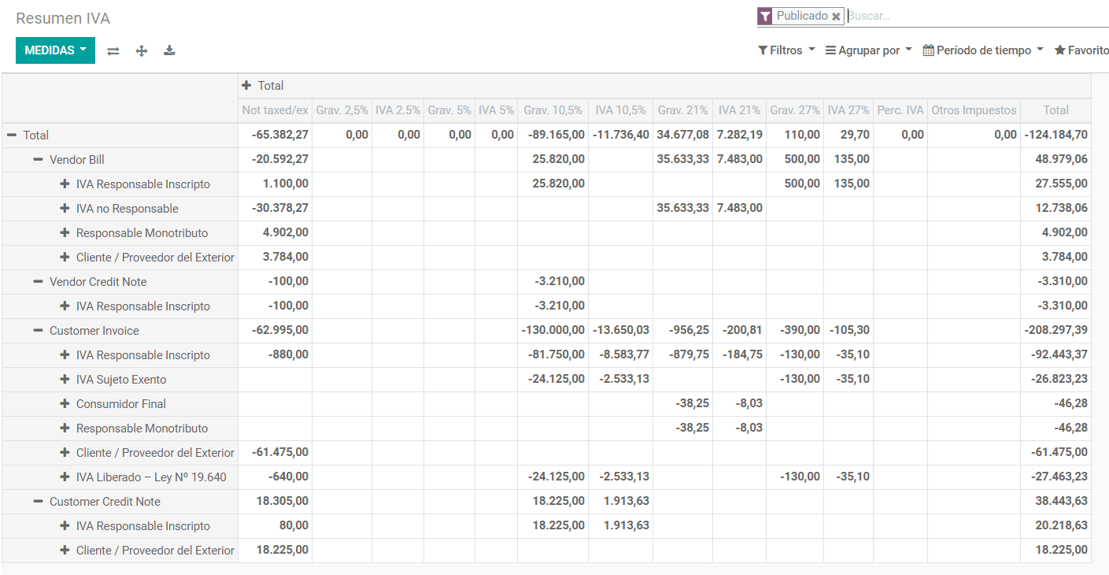Screen dimensions: 1109x575
Task: Collapse the Customer Invoice group
Action: point(38,331)
